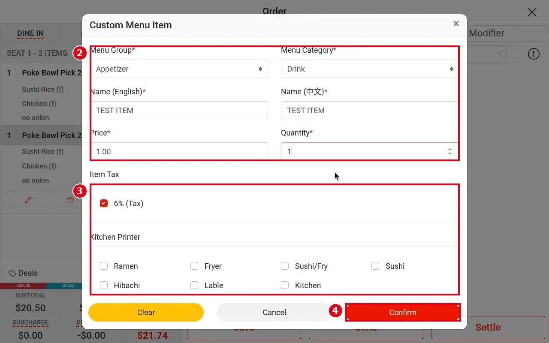
Task: Focus the Name (English) input field
Action: 179,110
